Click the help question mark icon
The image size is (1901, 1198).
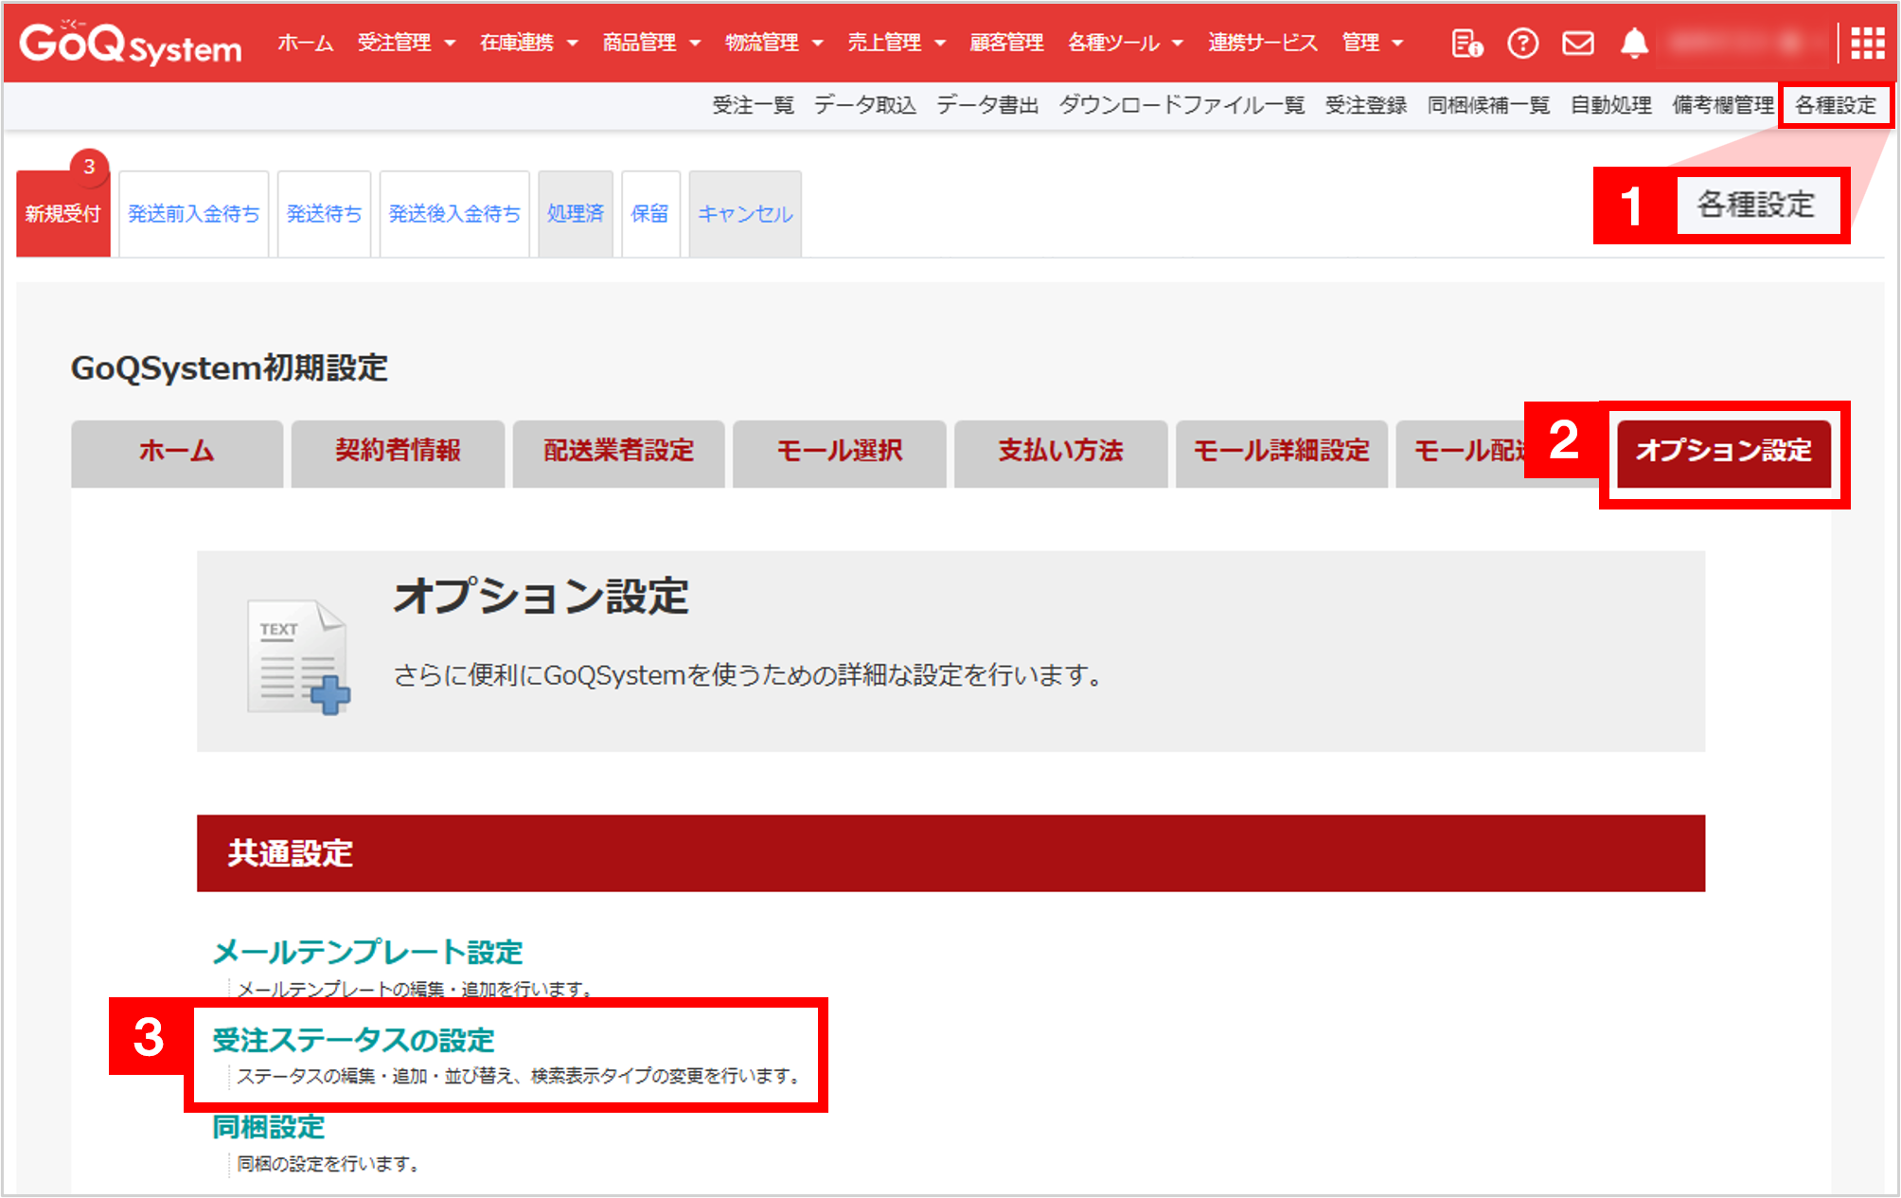pyautogui.click(x=1522, y=44)
